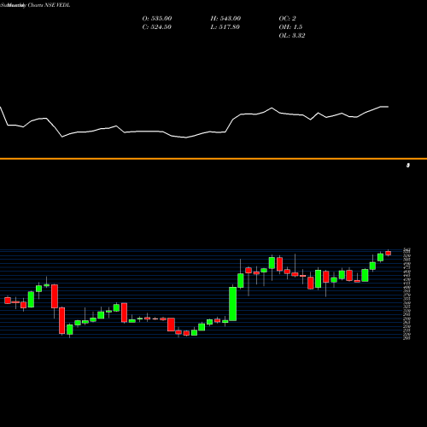Click the last red candle at the chart's right end
Screen dimensions: 427x427
click(x=388, y=253)
